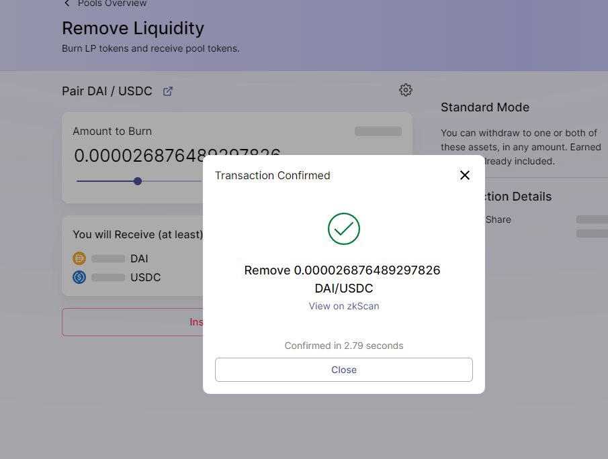Click the green confirmation checkmark icon

343,229
